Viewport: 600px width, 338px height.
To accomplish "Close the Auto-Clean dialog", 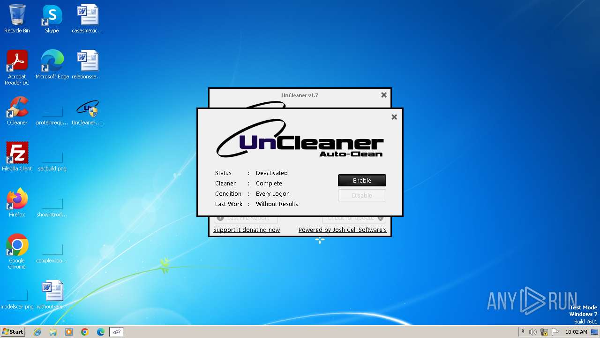I will pos(394,117).
